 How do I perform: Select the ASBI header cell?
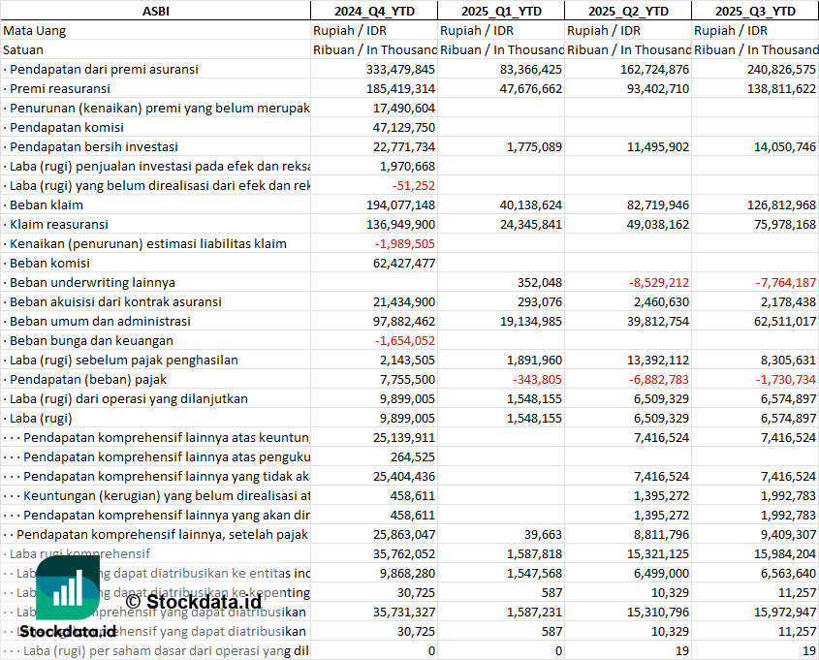155,11
